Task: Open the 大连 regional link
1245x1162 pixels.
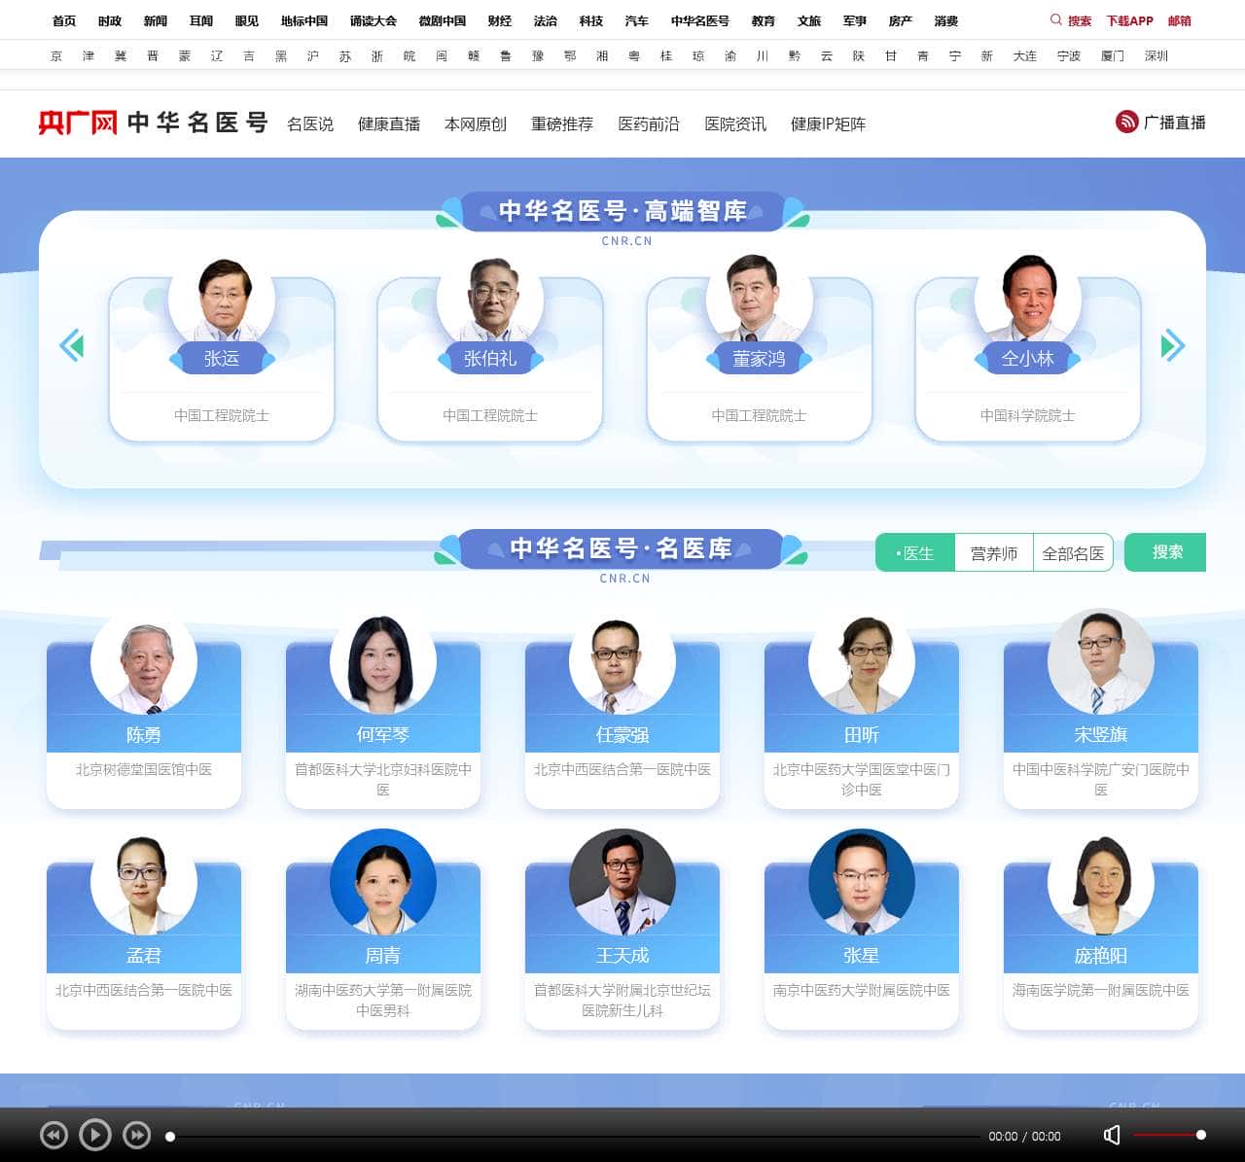Action: tap(1024, 55)
